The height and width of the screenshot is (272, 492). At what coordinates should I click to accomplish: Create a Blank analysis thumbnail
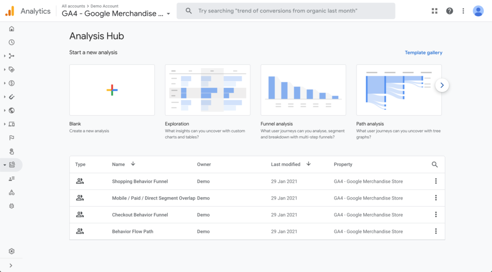pos(112,90)
